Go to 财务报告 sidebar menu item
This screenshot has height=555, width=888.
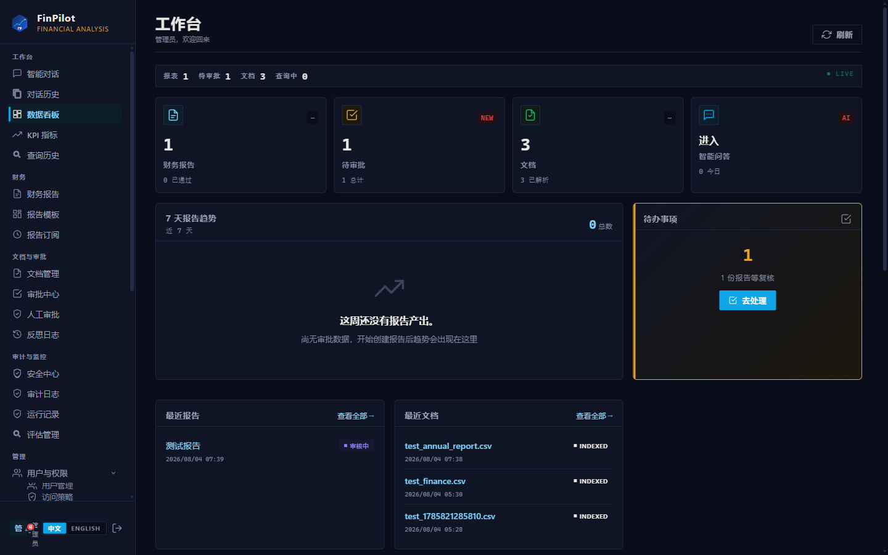pyautogui.click(x=65, y=194)
